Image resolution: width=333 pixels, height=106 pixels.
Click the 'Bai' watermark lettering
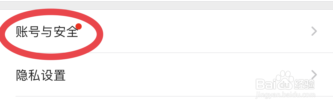pyautogui.click(x=265, y=84)
